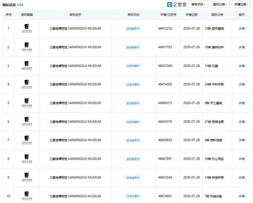Screen dimensions: 253x203
Task: Click 驳回复审中 status badge for 48452276
Action: [133, 29]
